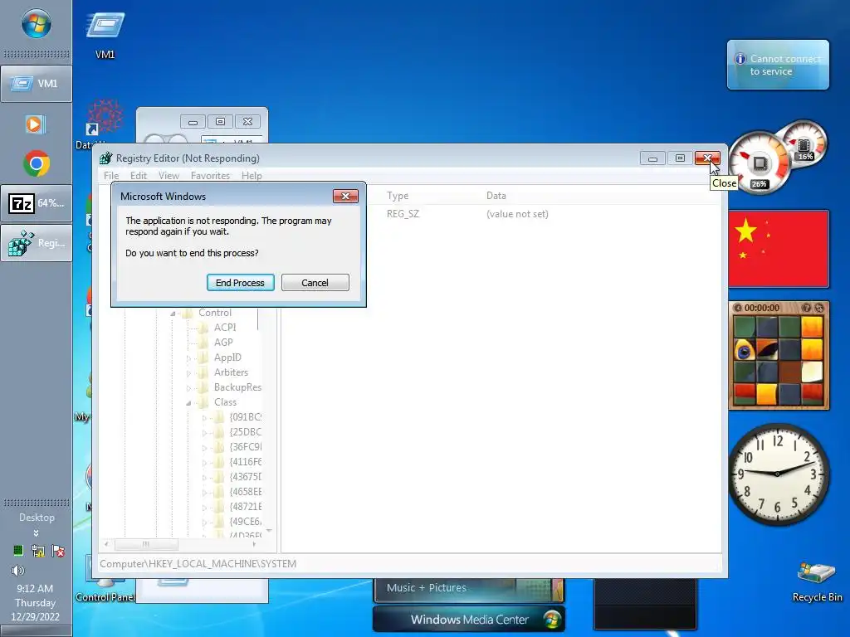This screenshot has width=850, height=637.
Task: Select the AGP registry key
Action: pyautogui.click(x=223, y=343)
